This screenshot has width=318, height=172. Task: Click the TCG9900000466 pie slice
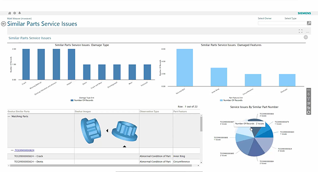243,137
